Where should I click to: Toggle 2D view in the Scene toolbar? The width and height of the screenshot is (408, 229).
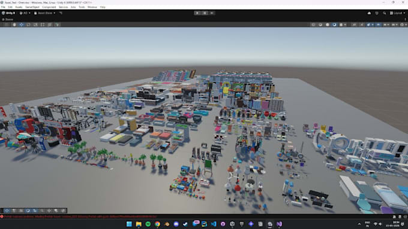tap(355, 25)
